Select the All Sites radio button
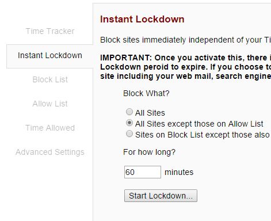The width and height of the screenshot is (271, 221). coord(129,112)
